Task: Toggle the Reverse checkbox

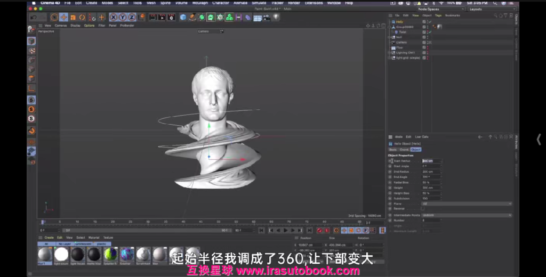Action: click(423, 209)
